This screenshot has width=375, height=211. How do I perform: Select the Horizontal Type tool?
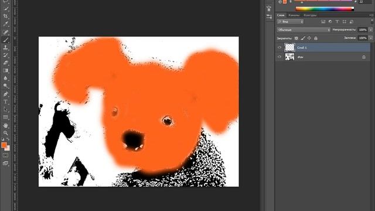[6, 101]
